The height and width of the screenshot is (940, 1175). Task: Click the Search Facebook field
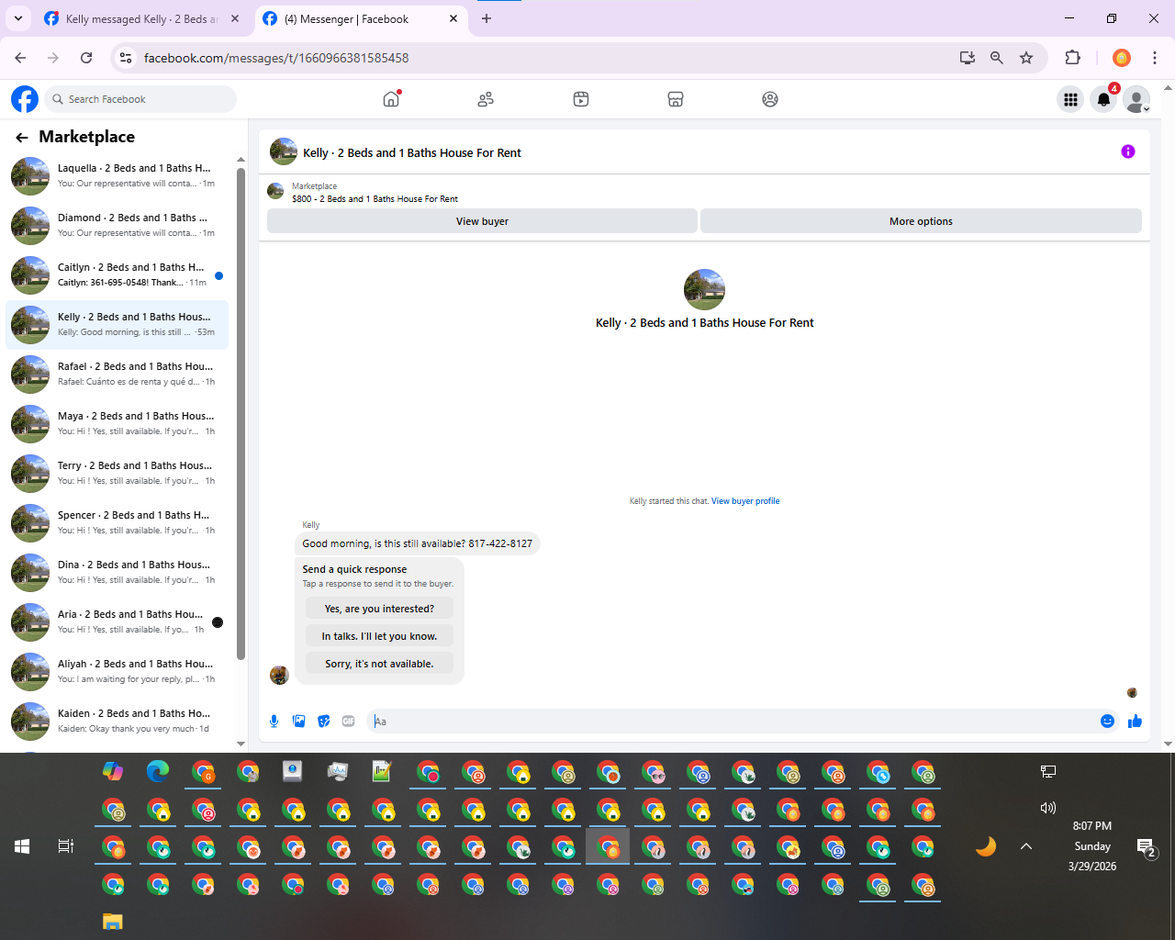pyautogui.click(x=140, y=99)
